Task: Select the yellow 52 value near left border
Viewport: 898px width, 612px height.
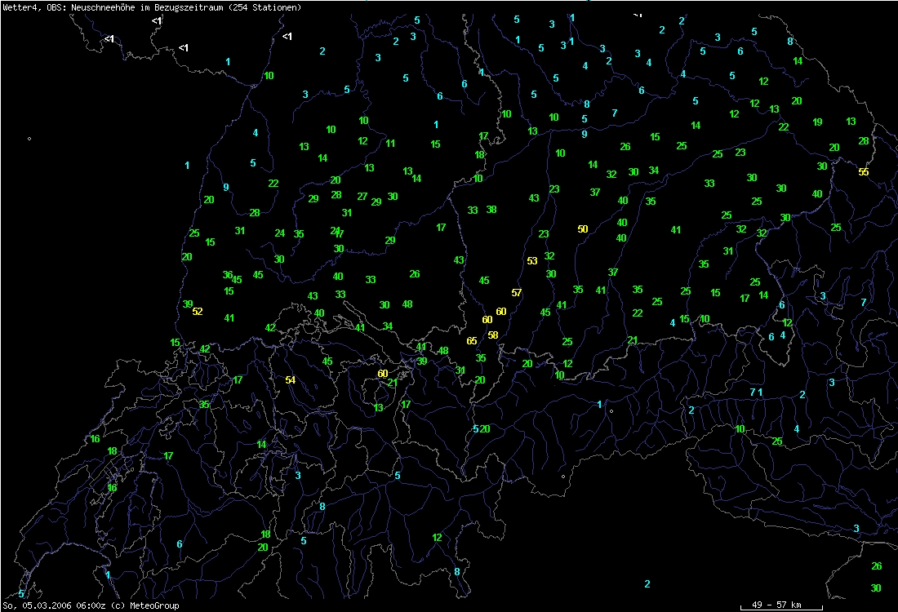Action: 197,311
